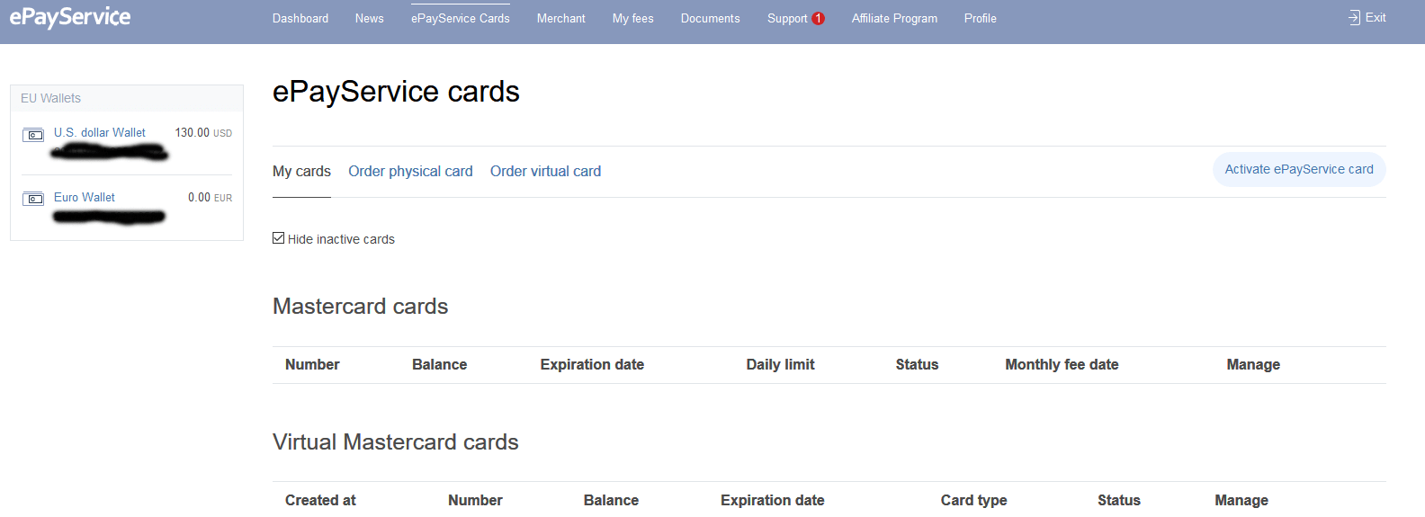
Task: Click the EU Wallets panel header
Action: [127, 98]
